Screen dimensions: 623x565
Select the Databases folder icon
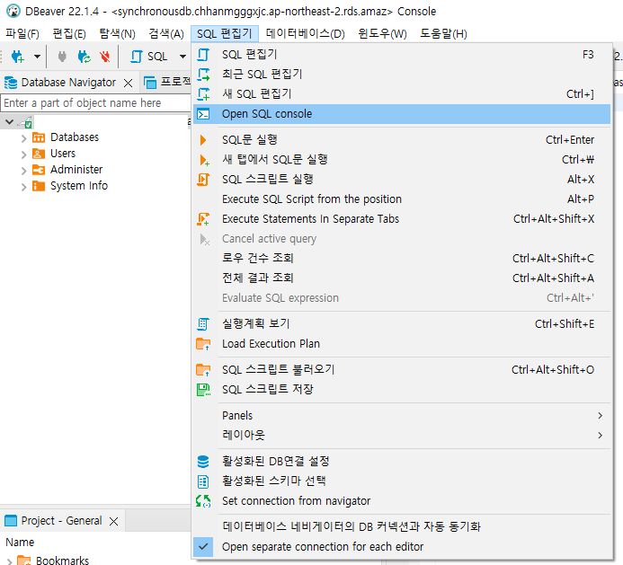point(39,137)
